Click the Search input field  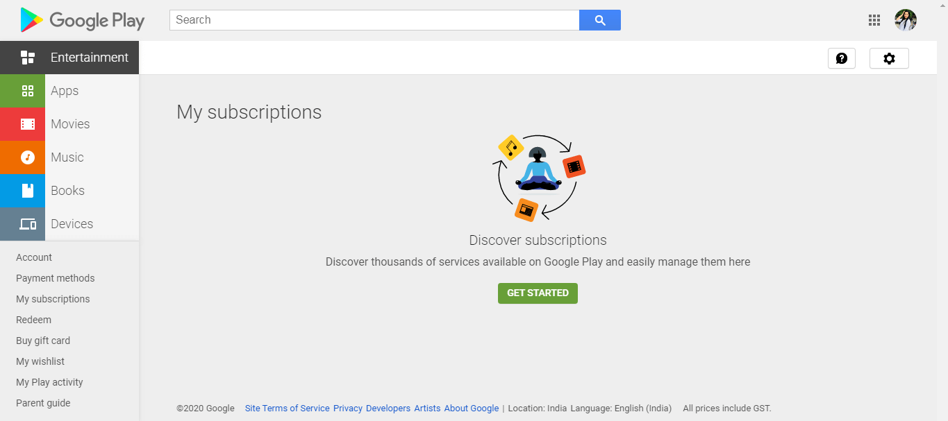pos(374,20)
